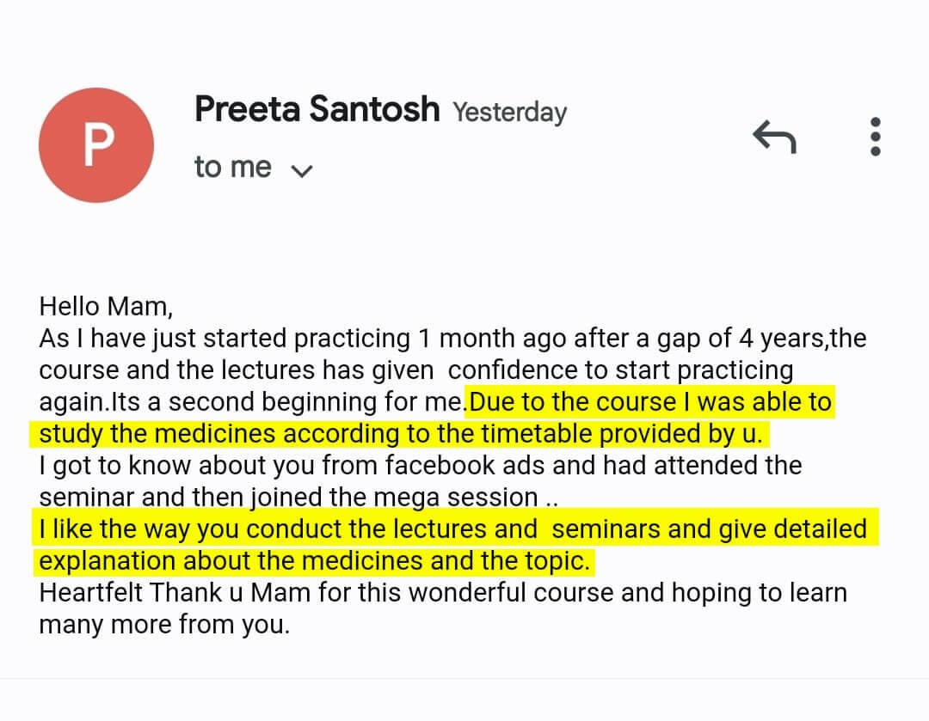Click the "Hello Mam," greeting line

[x=106, y=307]
